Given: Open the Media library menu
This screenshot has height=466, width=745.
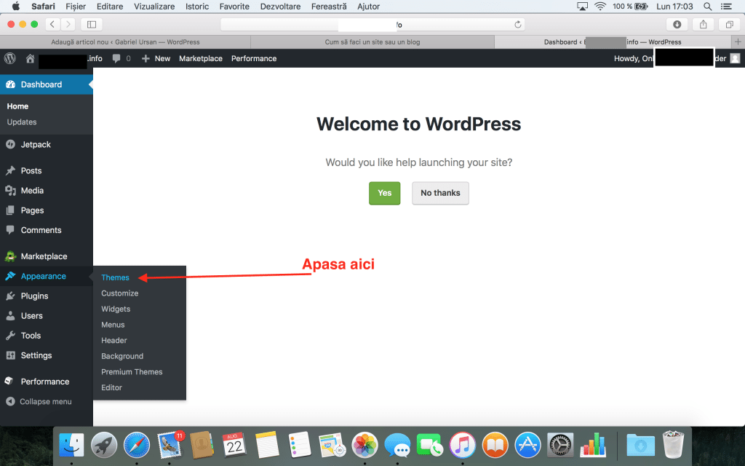Looking at the screenshot, I should pyautogui.click(x=47, y=191).
